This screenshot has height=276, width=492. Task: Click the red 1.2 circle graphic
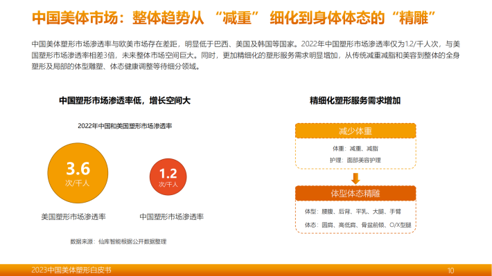(x=168, y=177)
